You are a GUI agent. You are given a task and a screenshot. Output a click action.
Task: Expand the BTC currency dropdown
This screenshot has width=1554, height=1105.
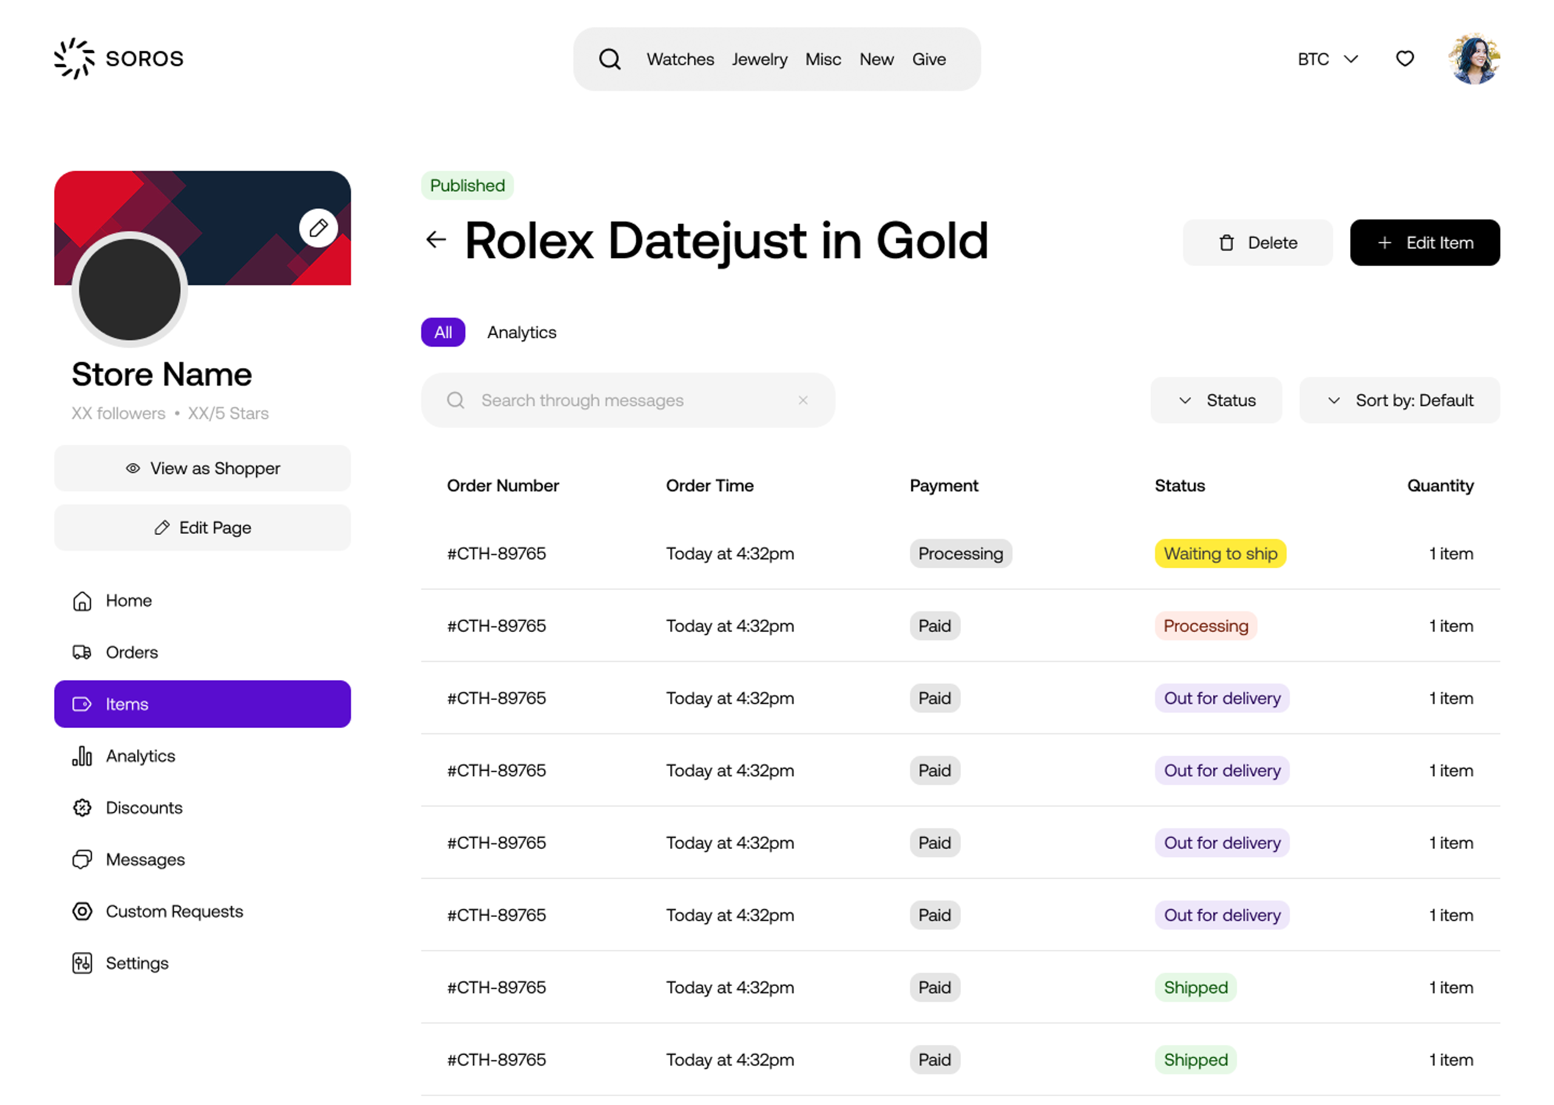[1328, 59]
